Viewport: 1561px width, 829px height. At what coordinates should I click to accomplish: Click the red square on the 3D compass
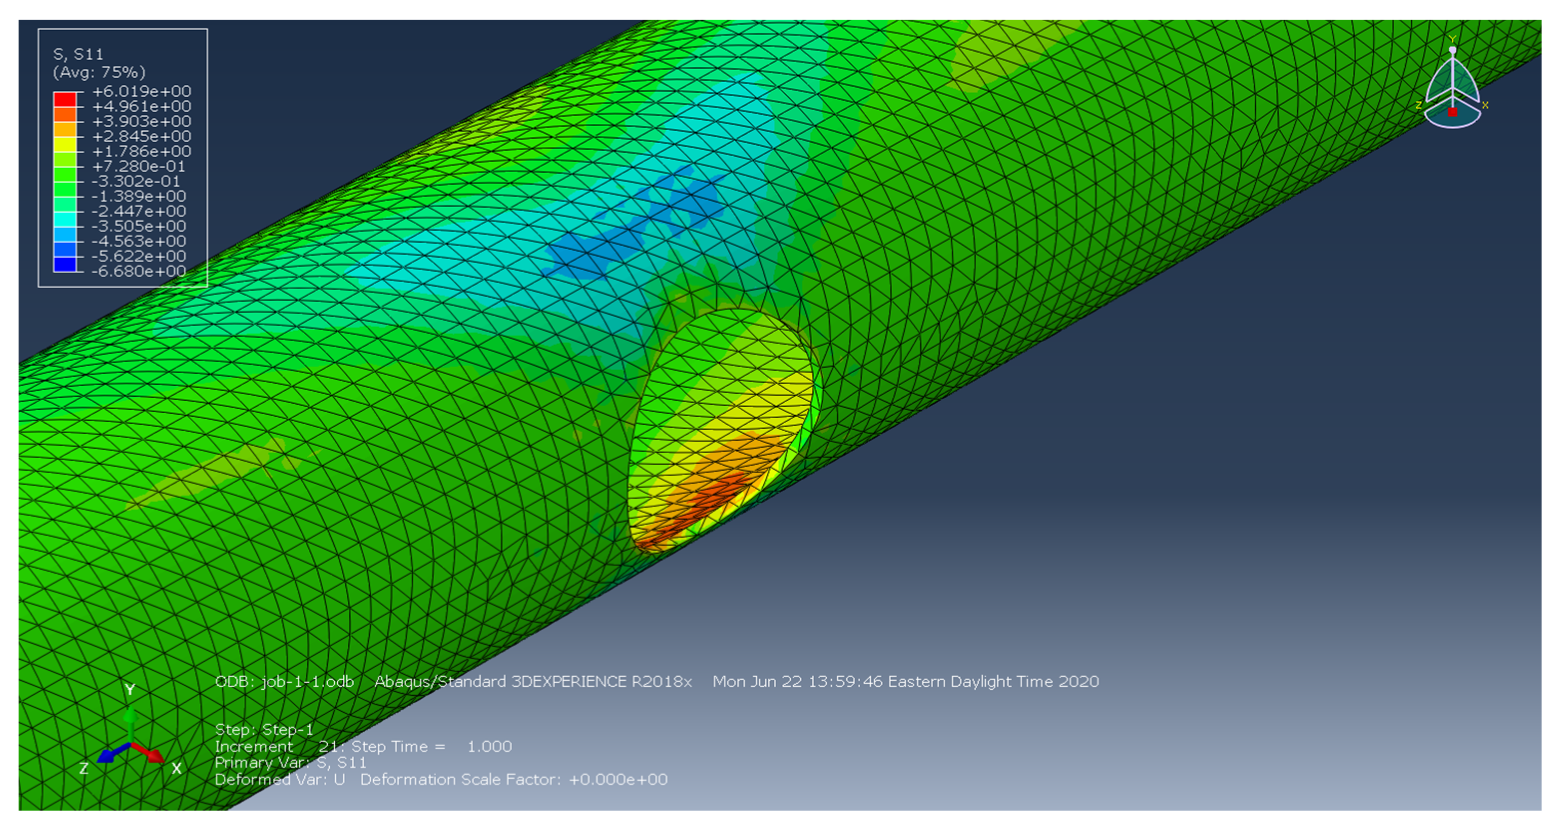point(1452,112)
